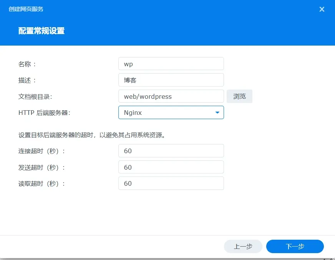Click the 连接超时 seconds input field
Screen dimensions: 335x260
pyautogui.click(x=171, y=151)
